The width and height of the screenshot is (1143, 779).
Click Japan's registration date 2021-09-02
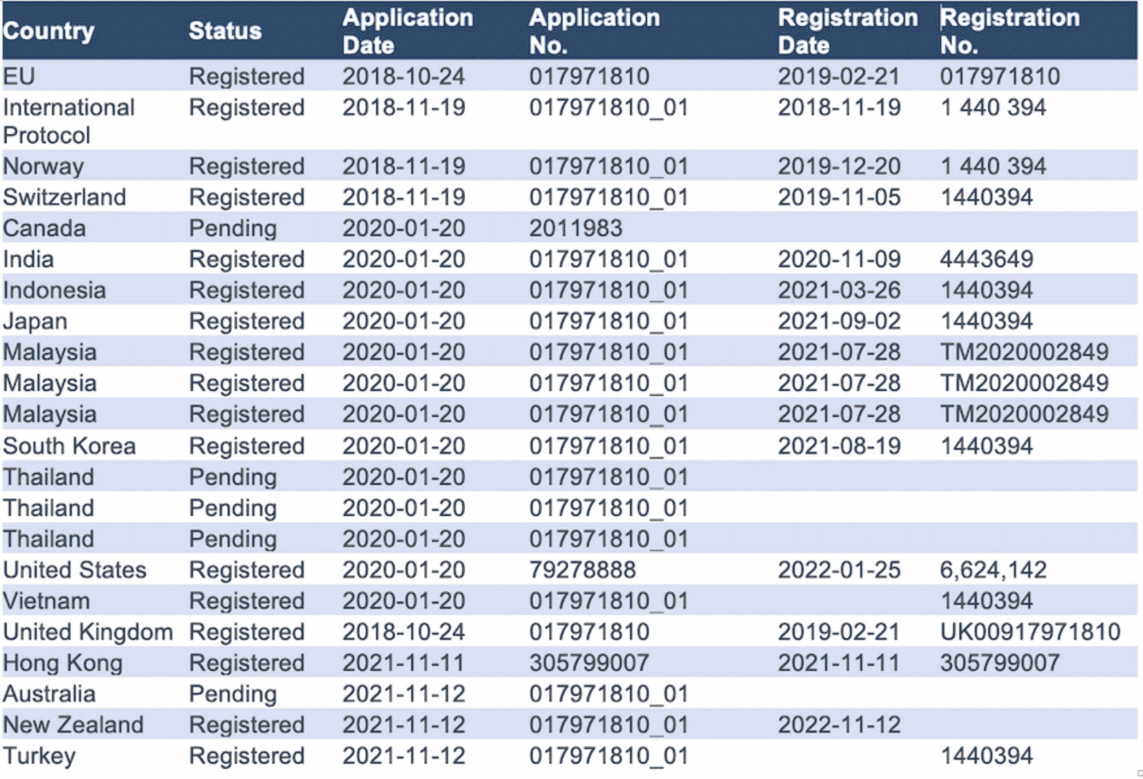(x=839, y=321)
